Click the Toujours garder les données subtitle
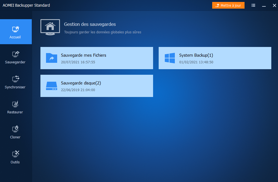The width and height of the screenshot is (278, 182). pos(103,32)
